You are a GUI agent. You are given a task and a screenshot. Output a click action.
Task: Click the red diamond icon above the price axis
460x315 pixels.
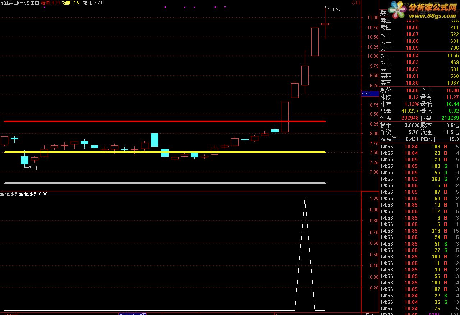[353, 3]
